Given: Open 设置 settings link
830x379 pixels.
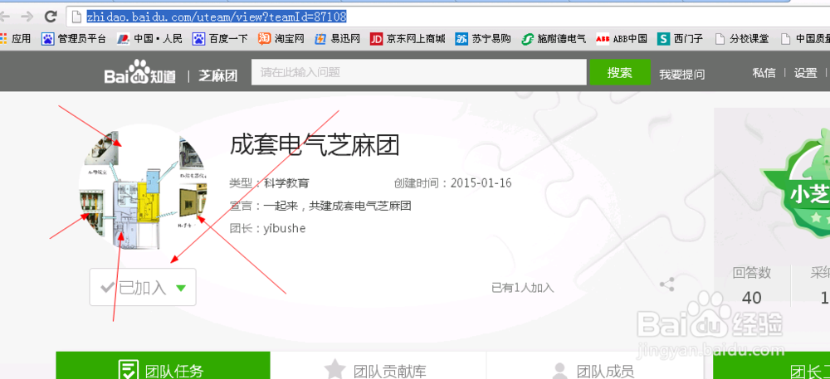Looking at the screenshot, I should 806,73.
